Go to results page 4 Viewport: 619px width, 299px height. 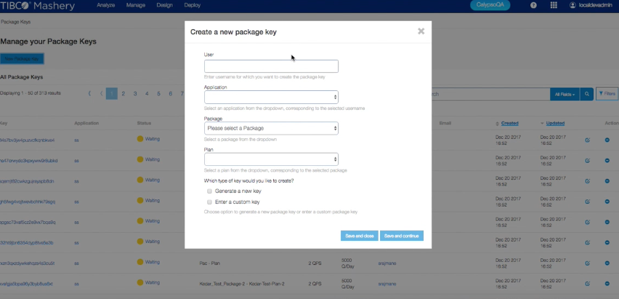(147, 94)
